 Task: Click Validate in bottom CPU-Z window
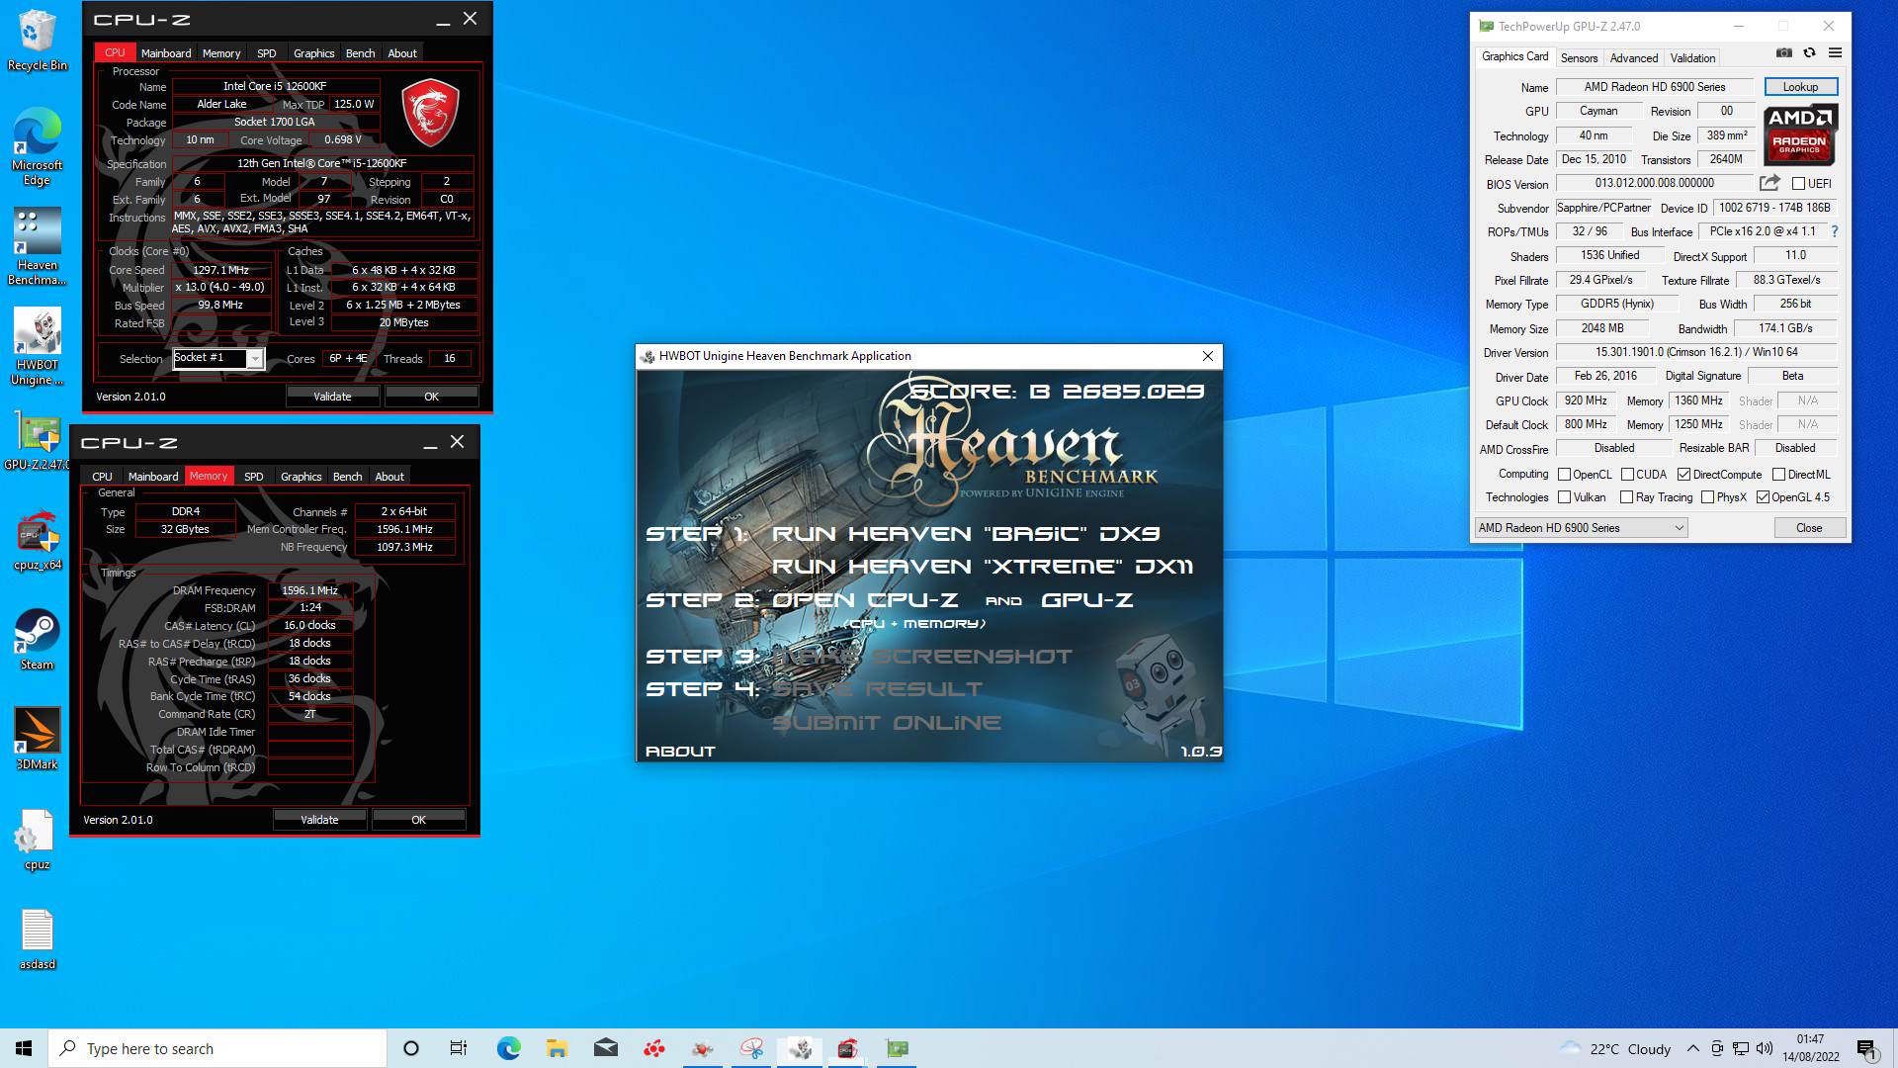tap(319, 820)
